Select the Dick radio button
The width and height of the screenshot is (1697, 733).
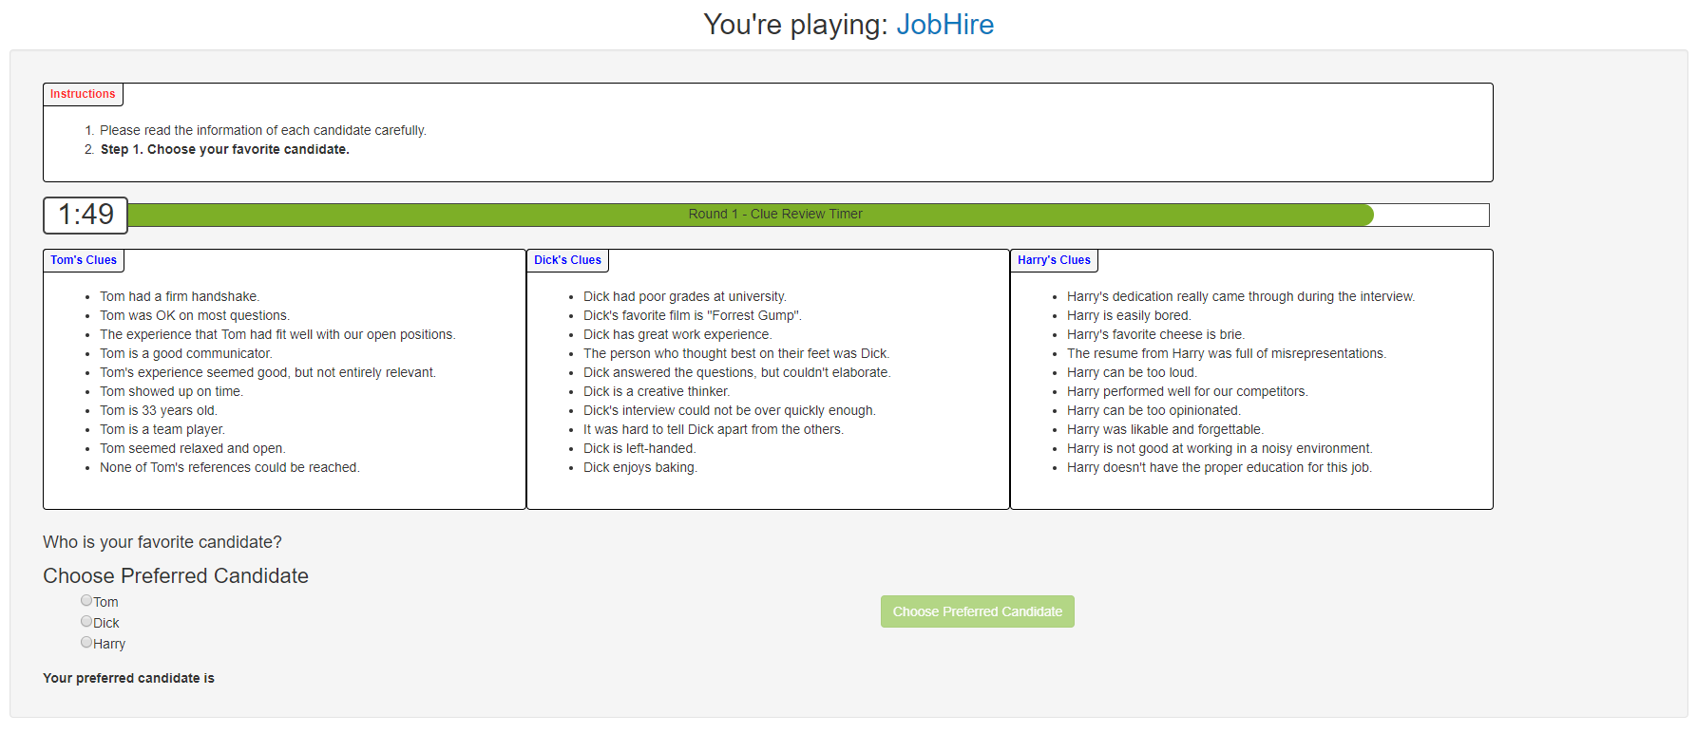[86, 622]
